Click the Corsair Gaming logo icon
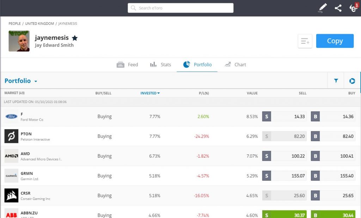361x218 pixels. [11, 195]
